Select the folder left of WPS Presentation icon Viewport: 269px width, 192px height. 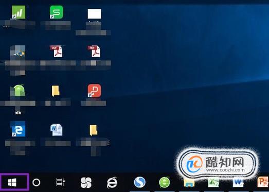pyautogui.click(x=56, y=91)
